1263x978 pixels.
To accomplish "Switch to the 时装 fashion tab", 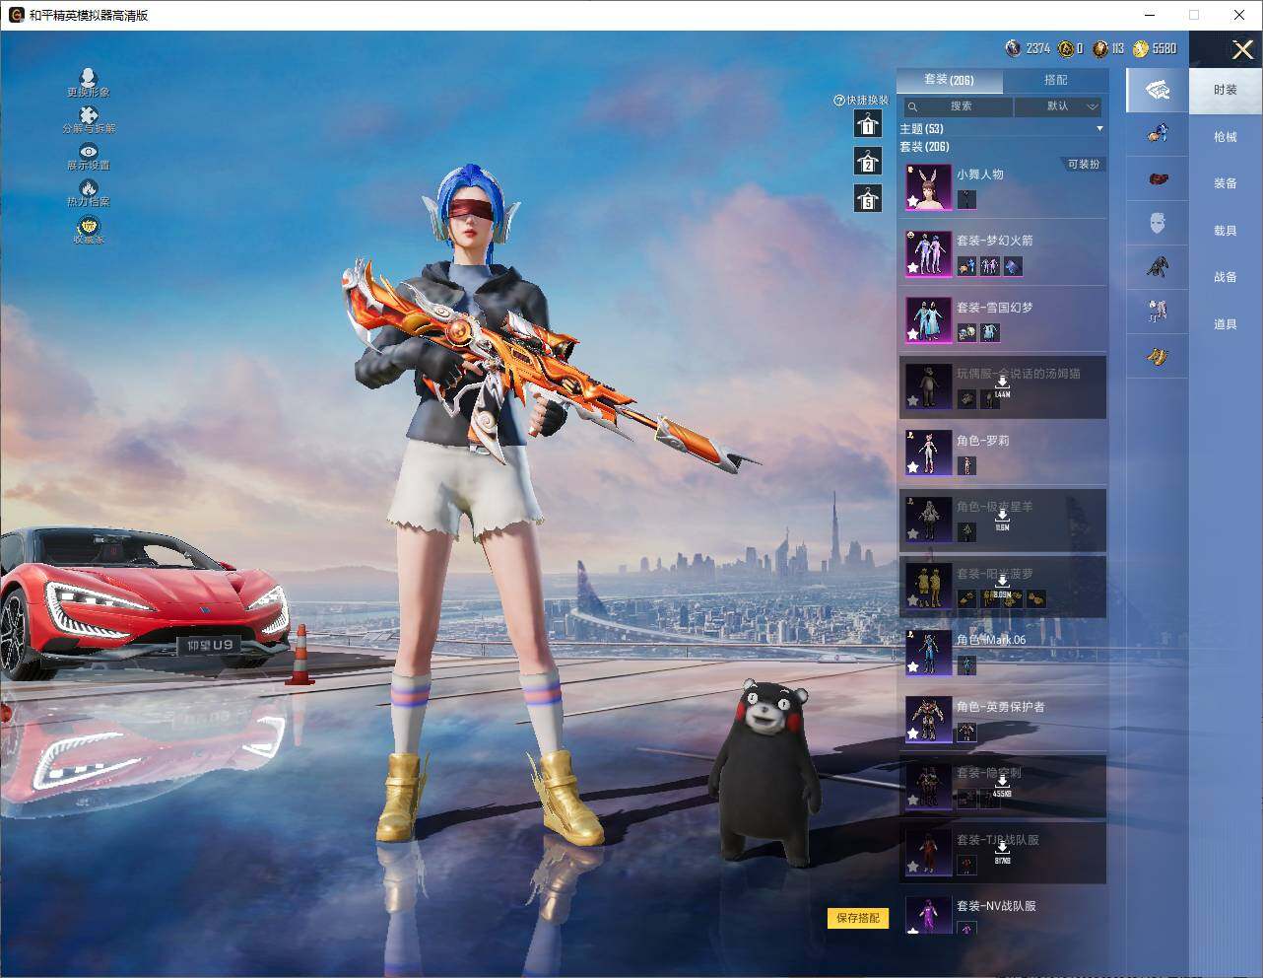I will (x=1226, y=90).
